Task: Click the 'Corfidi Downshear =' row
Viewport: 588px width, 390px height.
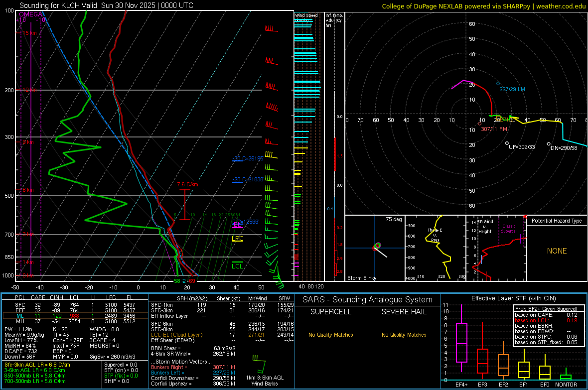Action: pos(193,378)
